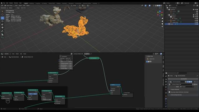Open the node editor Modifier type dropdown
Viewport: 199px width, 112px height.
(x=7, y=54)
